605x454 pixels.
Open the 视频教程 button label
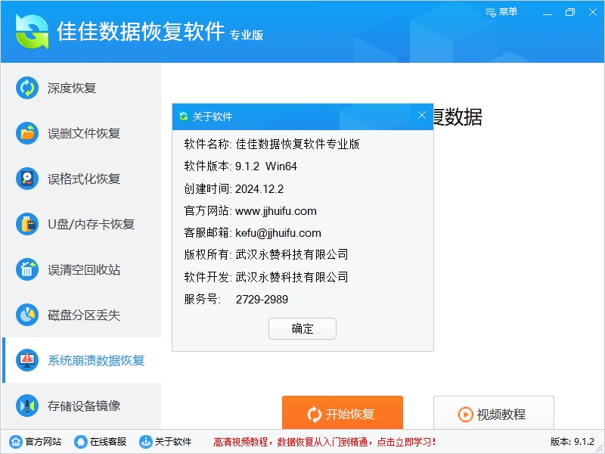(501, 414)
